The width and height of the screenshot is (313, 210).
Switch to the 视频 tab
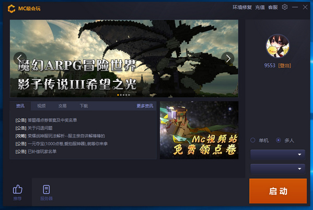coord(41,106)
